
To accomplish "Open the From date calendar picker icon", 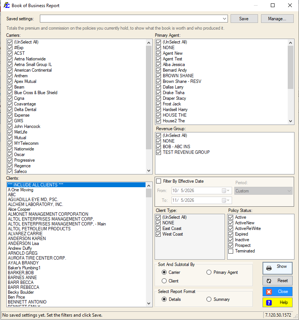I will click(226, 191).
